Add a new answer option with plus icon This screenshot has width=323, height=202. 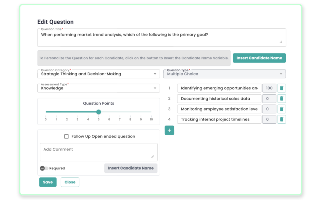pyautogui.click(x=169, y=130)
